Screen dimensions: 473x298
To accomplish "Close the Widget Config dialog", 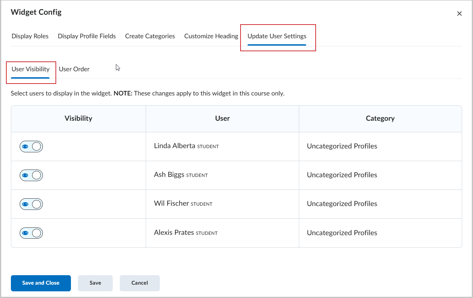I will pyautogui.click(x=459, y=14).
